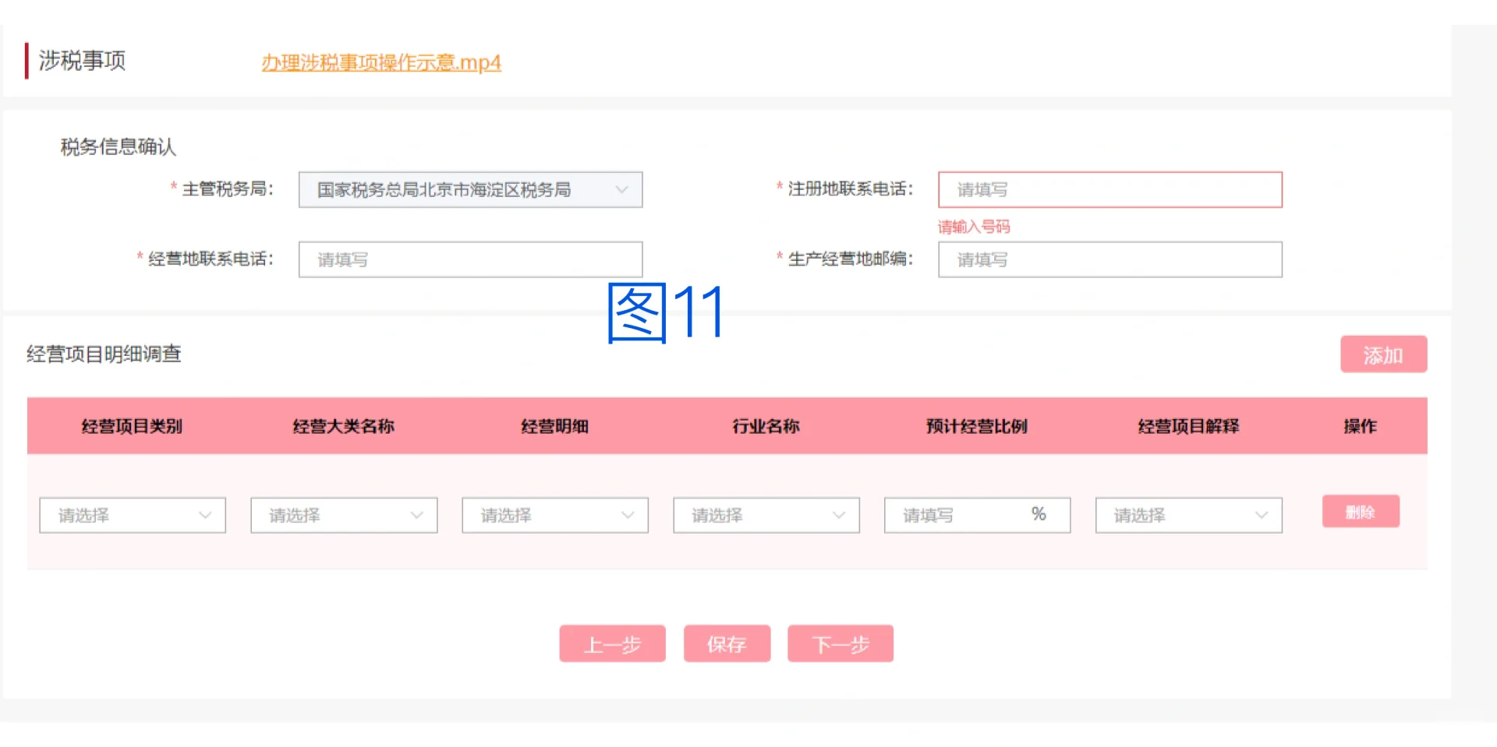Click the chevron arrow in 主管税务局 field
This screenshot has height=747, width=1497.
point(621,190)
